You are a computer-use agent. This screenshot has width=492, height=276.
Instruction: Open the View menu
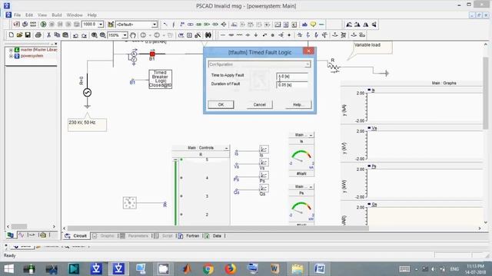point(42,15)
